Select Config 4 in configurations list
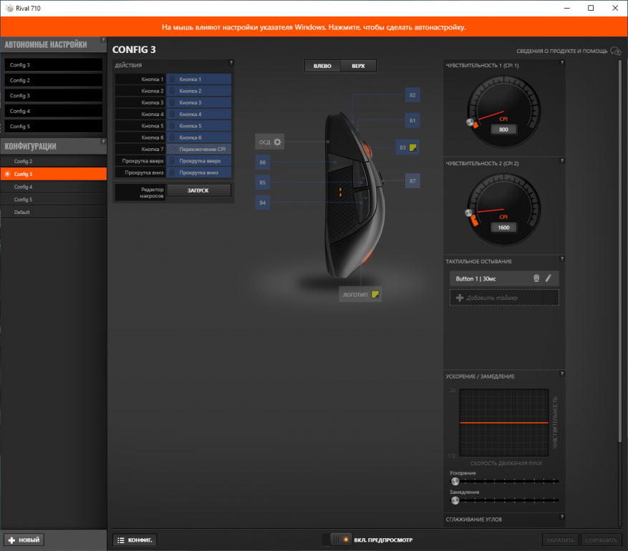Viewport: 628px width, 551px height. (x=54, y=187)
